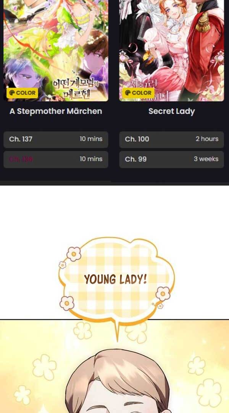Screen dimensions: 229x413
Task: Open the Secret Lady cover thumbnail
Action: 172,50
